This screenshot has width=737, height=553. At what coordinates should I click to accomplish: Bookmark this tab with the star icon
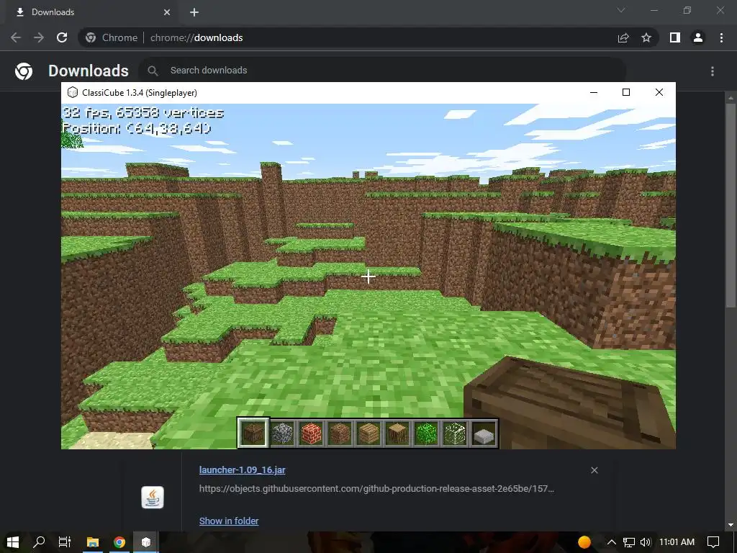click(x=646, y=37)
